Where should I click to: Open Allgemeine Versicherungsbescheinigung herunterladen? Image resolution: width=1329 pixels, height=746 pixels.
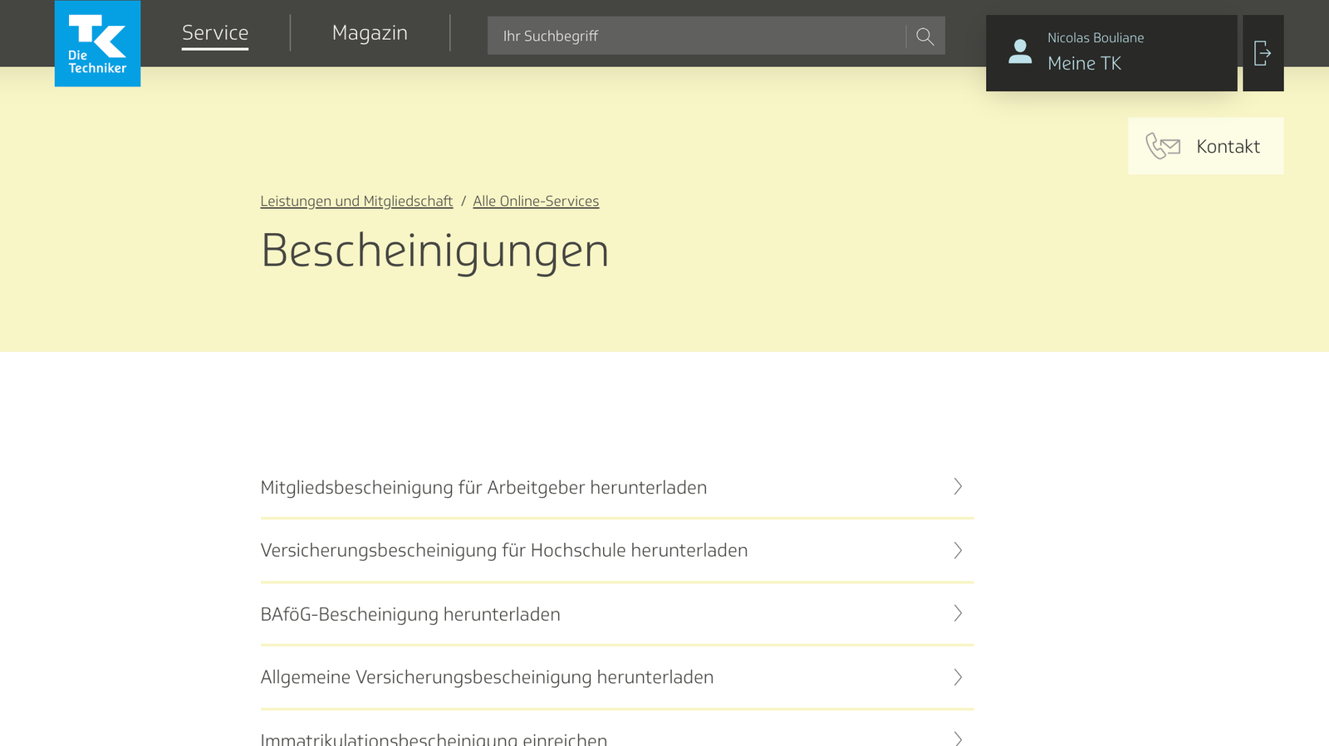tap(616, 677)
